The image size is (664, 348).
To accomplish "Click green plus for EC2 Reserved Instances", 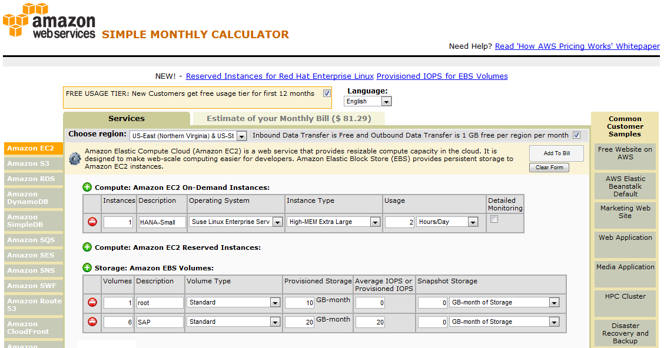I will (87, 247).
